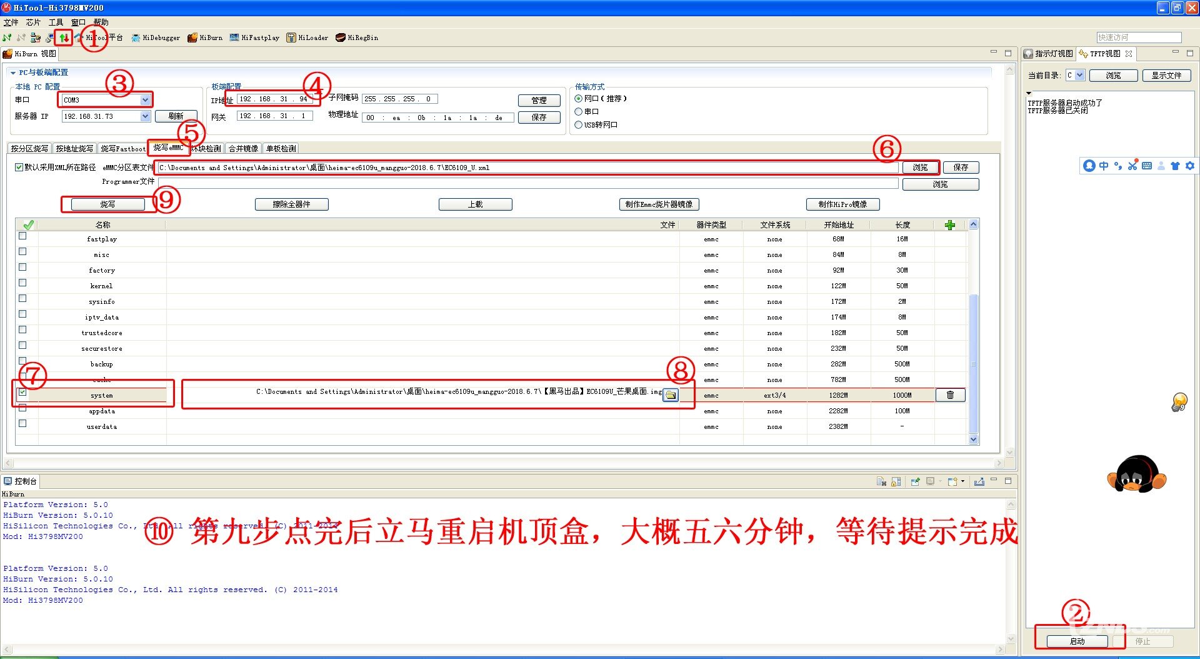Open the 芯片 menu
Image resolution: width=1200 pixels, height=659 pixels.
point(33,23)
